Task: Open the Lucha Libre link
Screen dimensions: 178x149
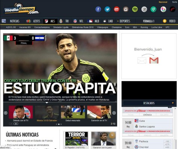Action: tap(157, 27)
